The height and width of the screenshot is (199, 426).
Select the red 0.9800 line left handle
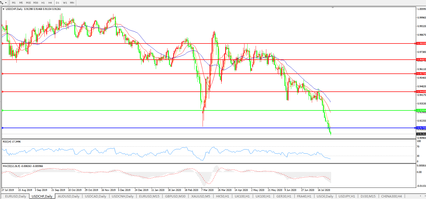[3, 43]
